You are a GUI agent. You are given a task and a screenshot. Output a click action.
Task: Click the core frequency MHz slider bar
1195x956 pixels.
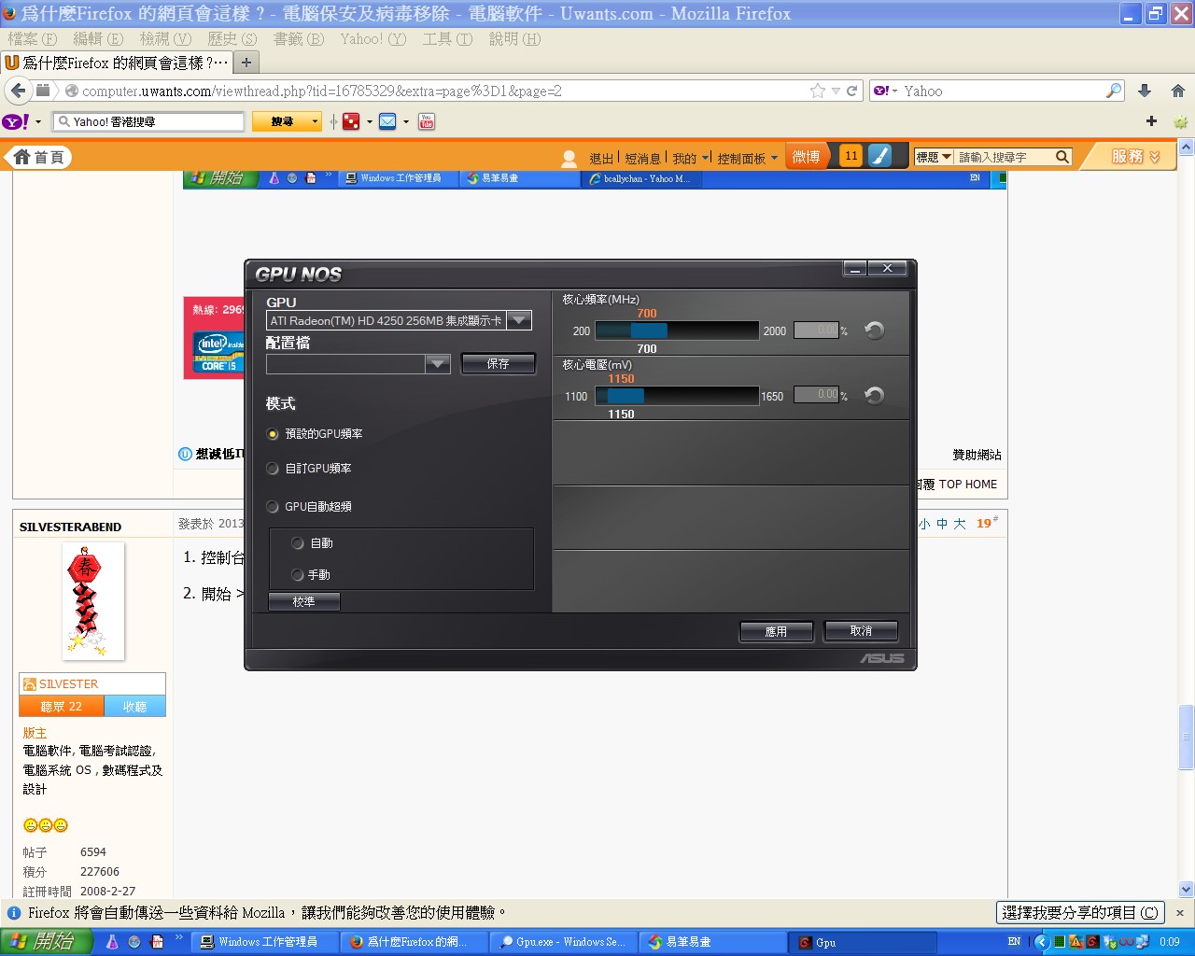tap(676, 330)
